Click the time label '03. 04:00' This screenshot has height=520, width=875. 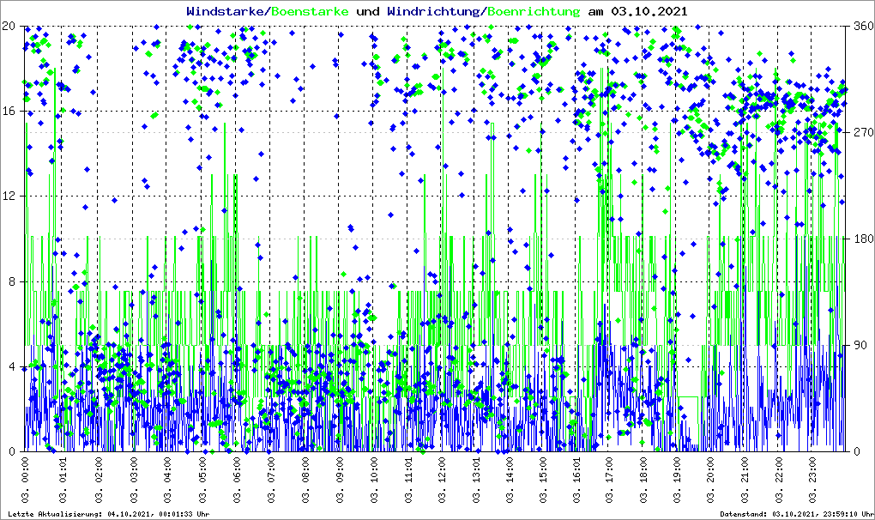coord(168,481)
